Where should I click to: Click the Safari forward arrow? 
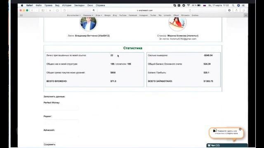point(36,10)
